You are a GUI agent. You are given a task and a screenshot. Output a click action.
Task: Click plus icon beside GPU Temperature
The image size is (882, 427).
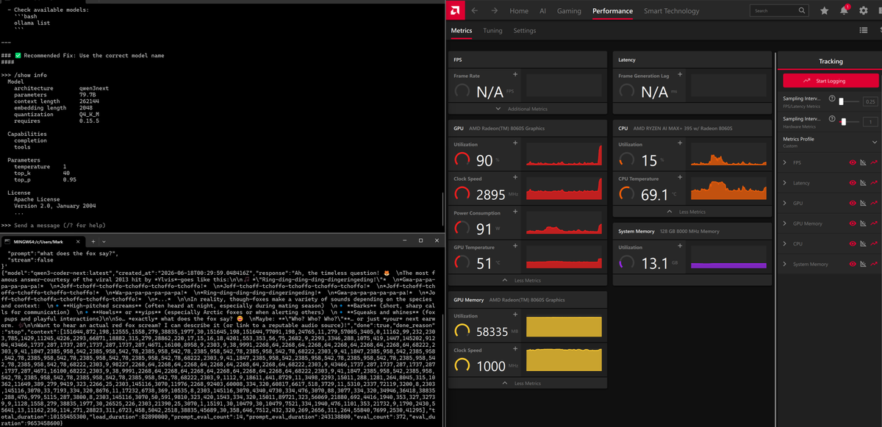(x=514, y=247)
